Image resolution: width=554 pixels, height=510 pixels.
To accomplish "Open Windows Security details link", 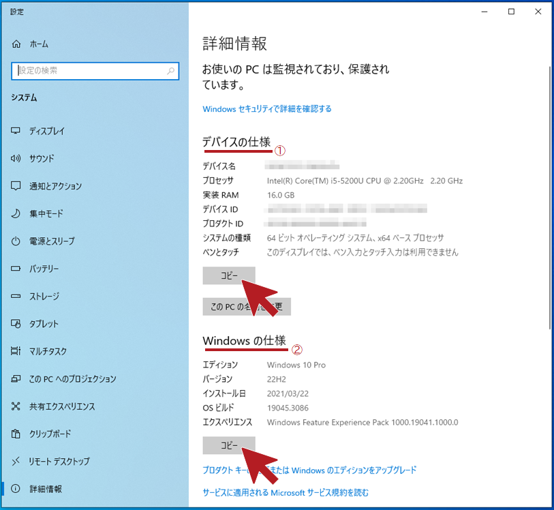I will tap(267, 109).
